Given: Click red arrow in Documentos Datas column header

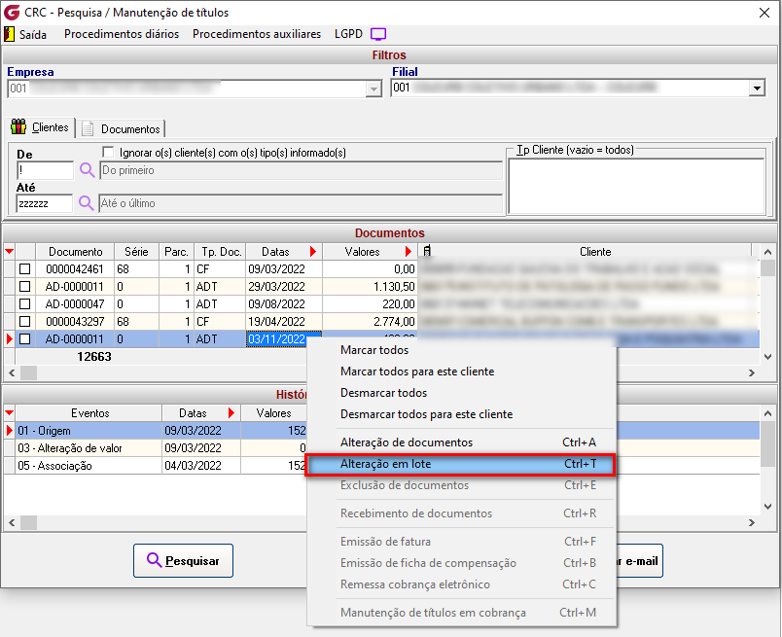Looking at the screenshot, I should coord(312,252).
